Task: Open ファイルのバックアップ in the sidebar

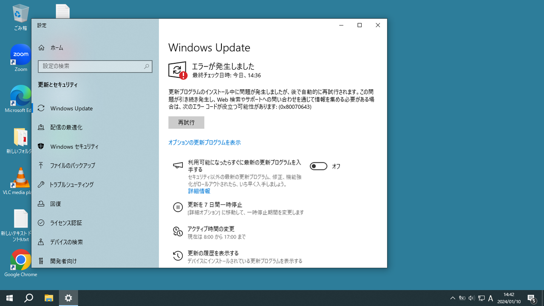Action: click(95, 166)
